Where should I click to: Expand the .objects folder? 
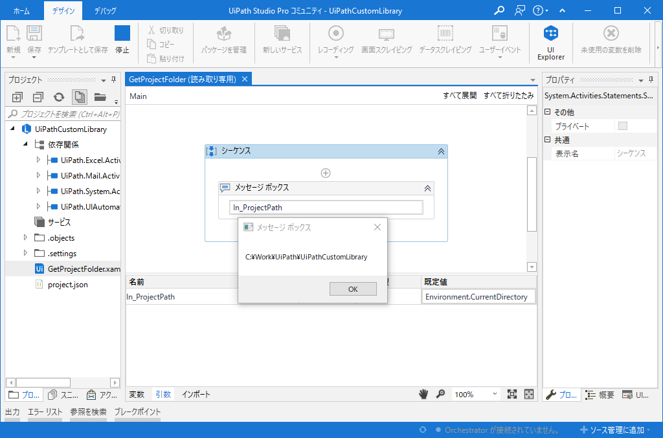[x=25, y=237]
